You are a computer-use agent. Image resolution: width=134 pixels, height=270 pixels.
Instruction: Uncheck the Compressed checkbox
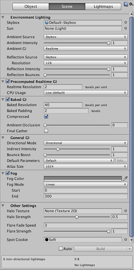click(x=46, y=117)
